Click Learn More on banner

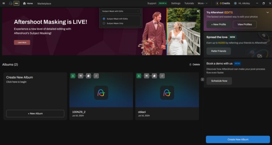click(x=22, y=43)
